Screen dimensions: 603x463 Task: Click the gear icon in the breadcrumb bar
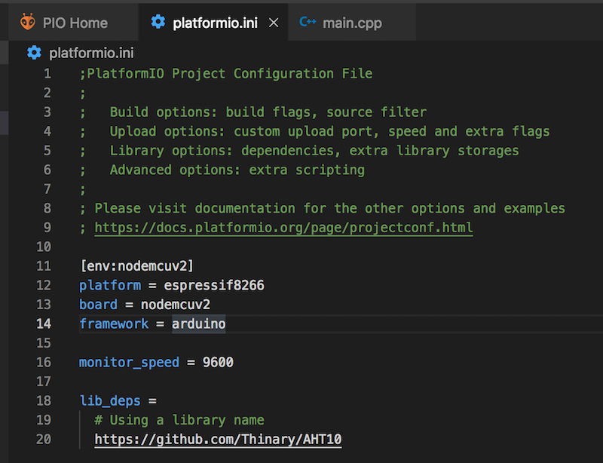coord(34,53)
